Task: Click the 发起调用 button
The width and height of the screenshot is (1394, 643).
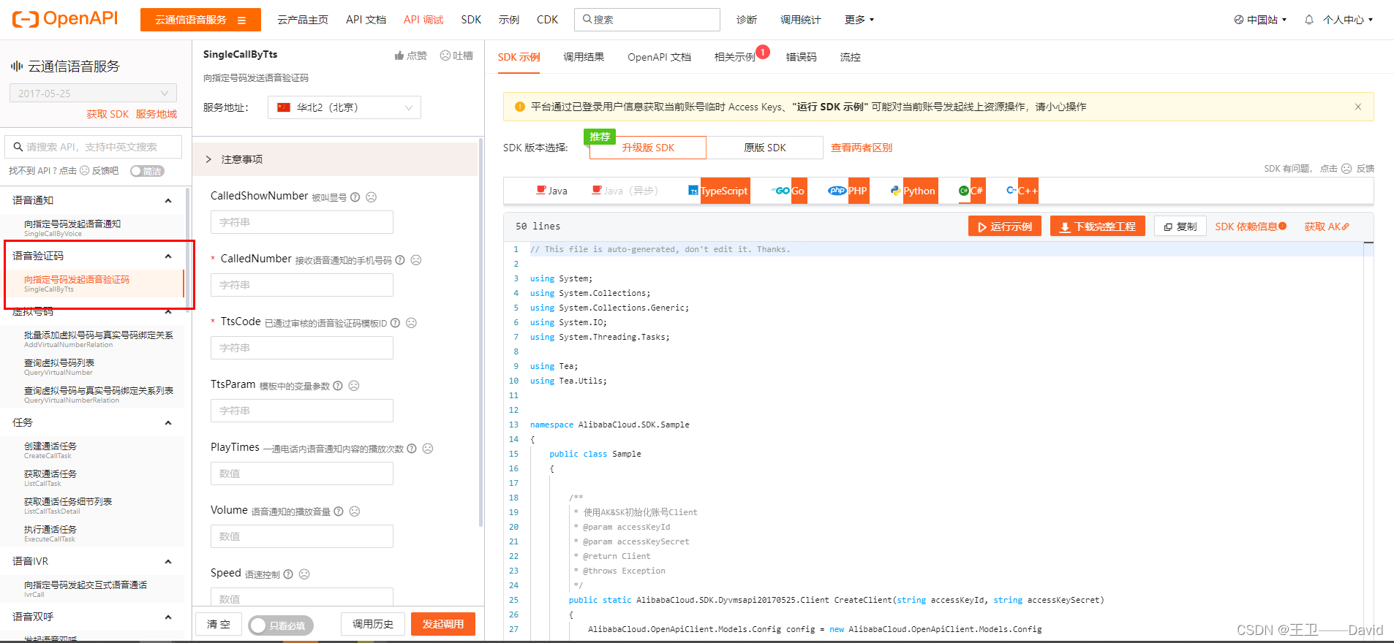Action: (x=443, y=624)
